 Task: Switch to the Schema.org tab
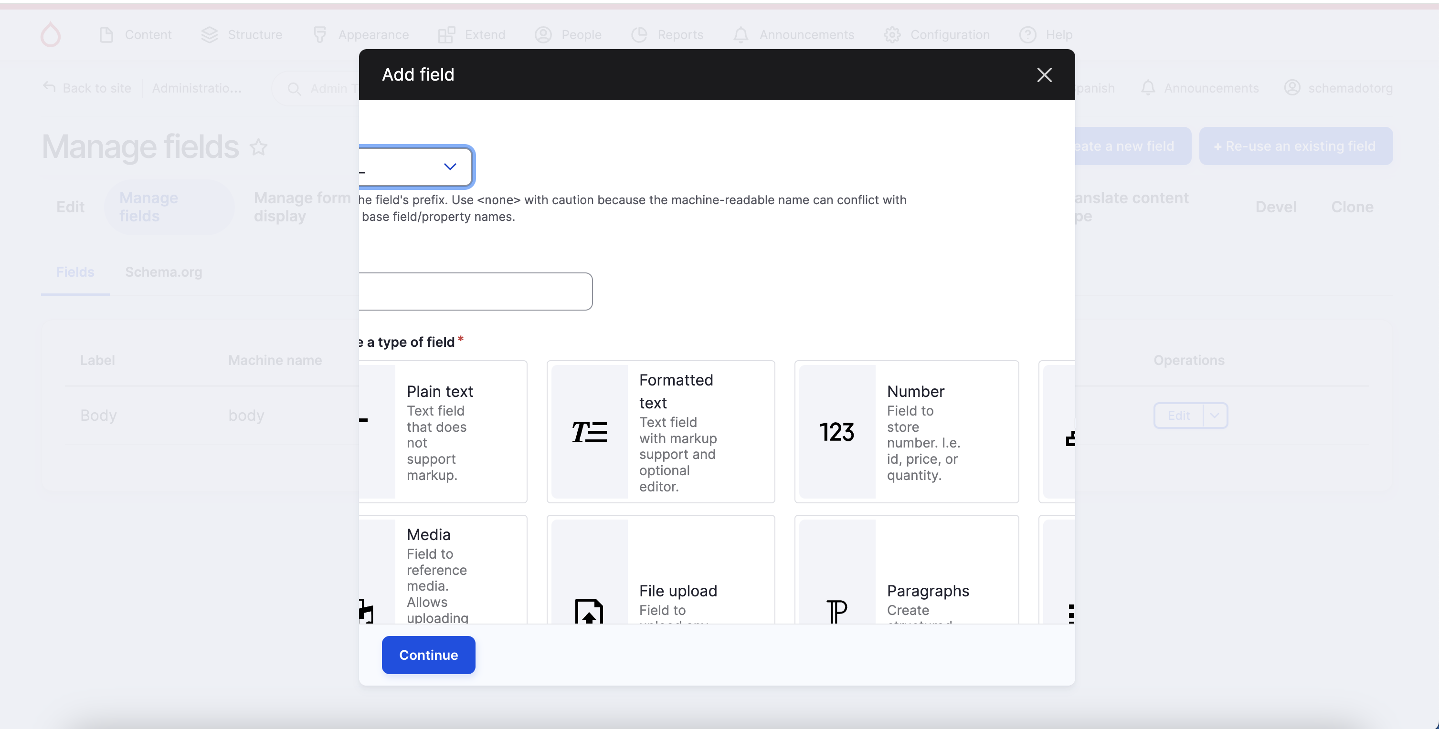coord(163,272)
